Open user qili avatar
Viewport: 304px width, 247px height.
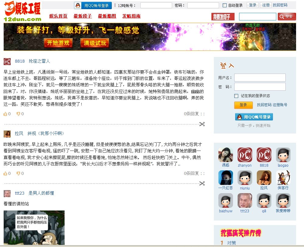[264, 200]
